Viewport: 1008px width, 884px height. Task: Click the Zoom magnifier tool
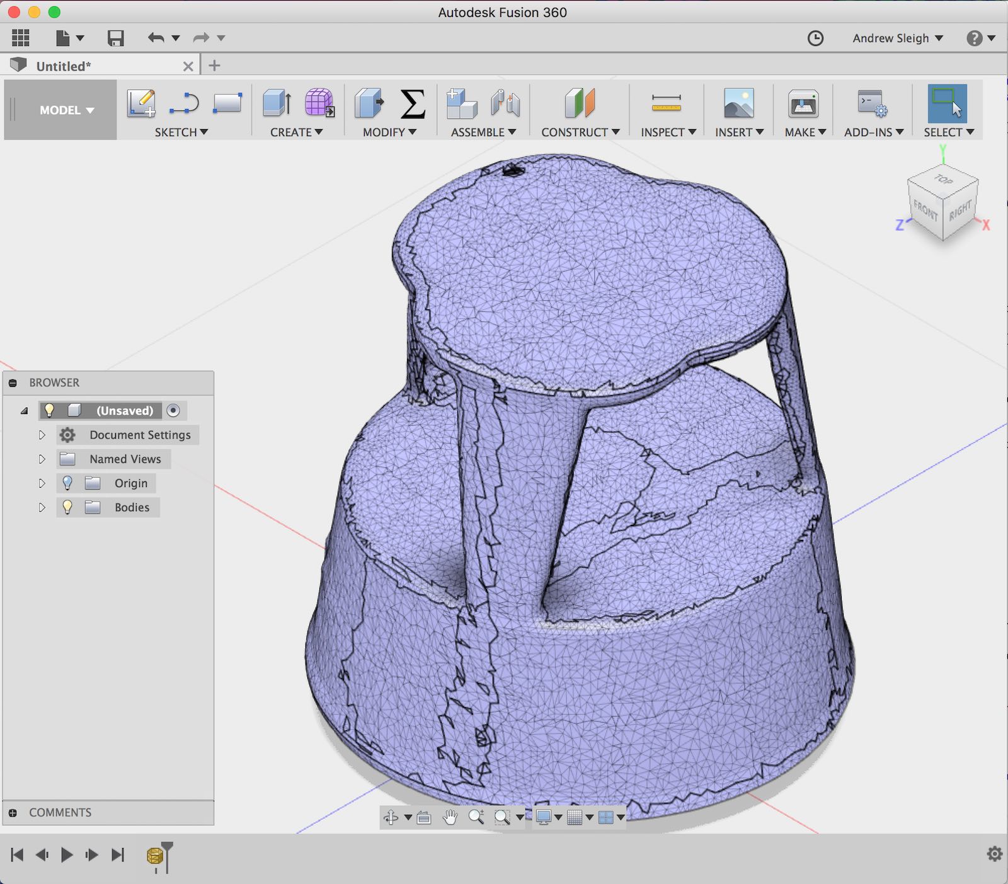click(x=476, y=817)
